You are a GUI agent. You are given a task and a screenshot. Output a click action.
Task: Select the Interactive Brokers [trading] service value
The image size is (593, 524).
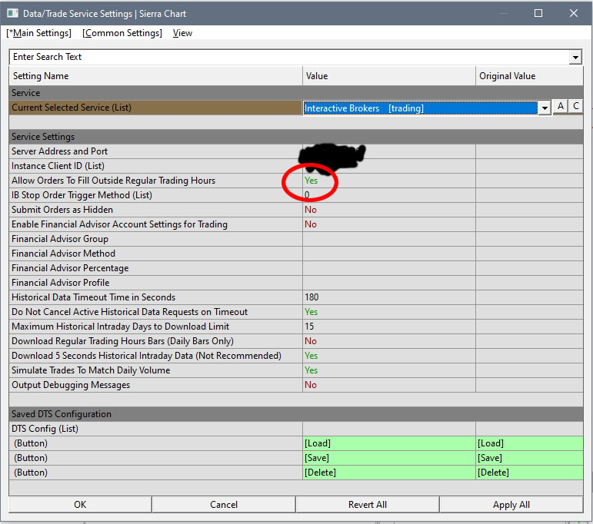[420, 108]
